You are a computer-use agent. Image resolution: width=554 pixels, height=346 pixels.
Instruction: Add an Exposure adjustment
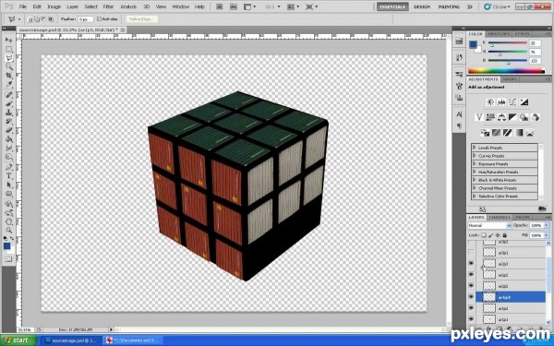524,102
